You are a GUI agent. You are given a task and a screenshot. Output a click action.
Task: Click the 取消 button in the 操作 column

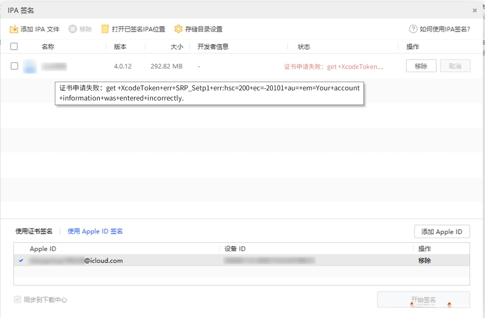point(455,66)
